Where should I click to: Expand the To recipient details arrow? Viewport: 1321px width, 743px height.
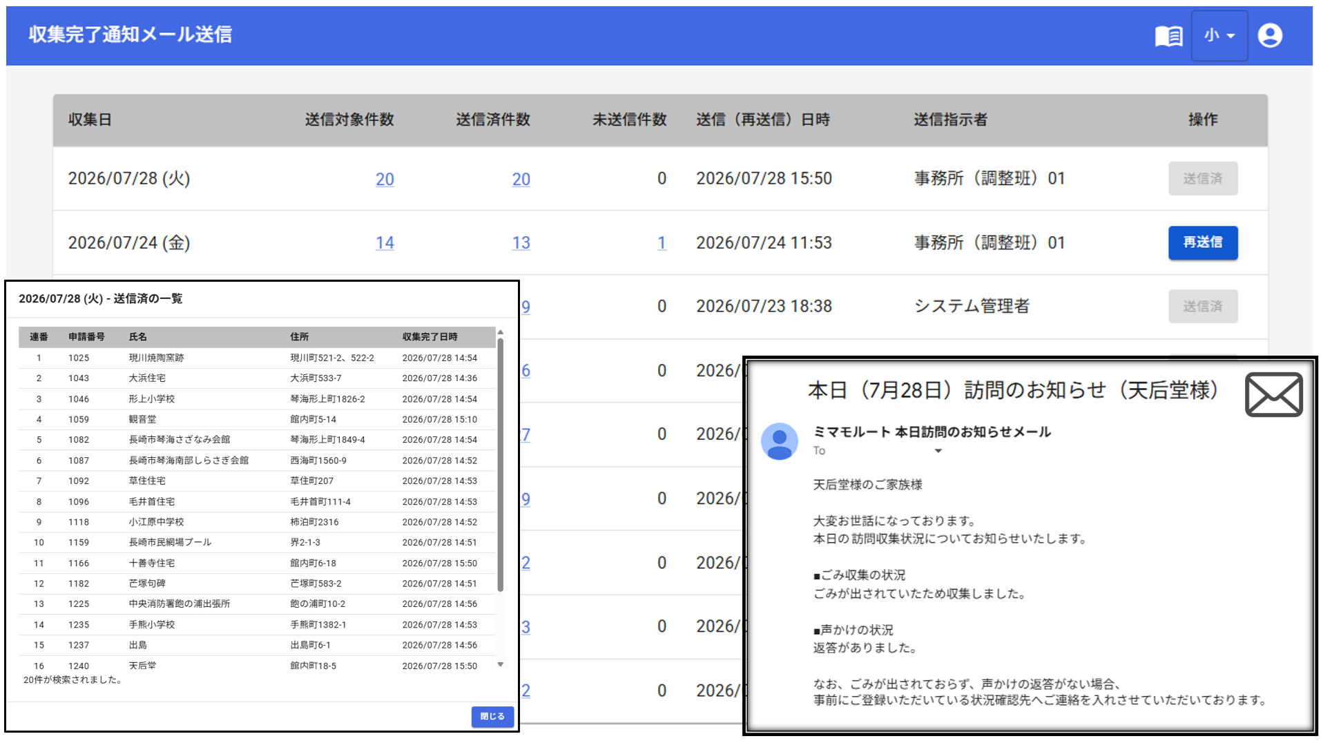[938, 451]
